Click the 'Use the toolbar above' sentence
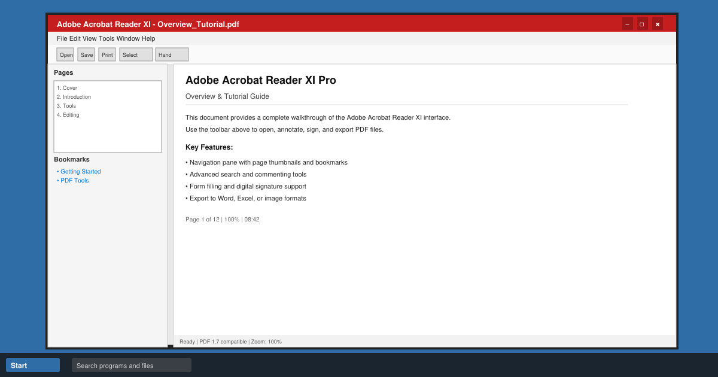Screen dimensions: 718x377 pyautogui.click(x=284, y=129)
